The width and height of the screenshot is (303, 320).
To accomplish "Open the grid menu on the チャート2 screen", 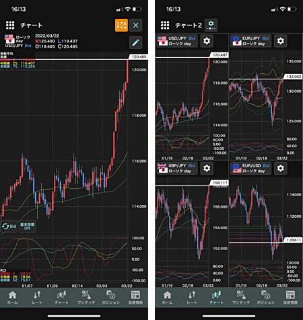I will pos(165,25).
